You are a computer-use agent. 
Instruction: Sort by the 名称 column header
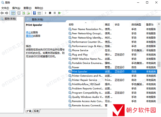tap(71, 25)
